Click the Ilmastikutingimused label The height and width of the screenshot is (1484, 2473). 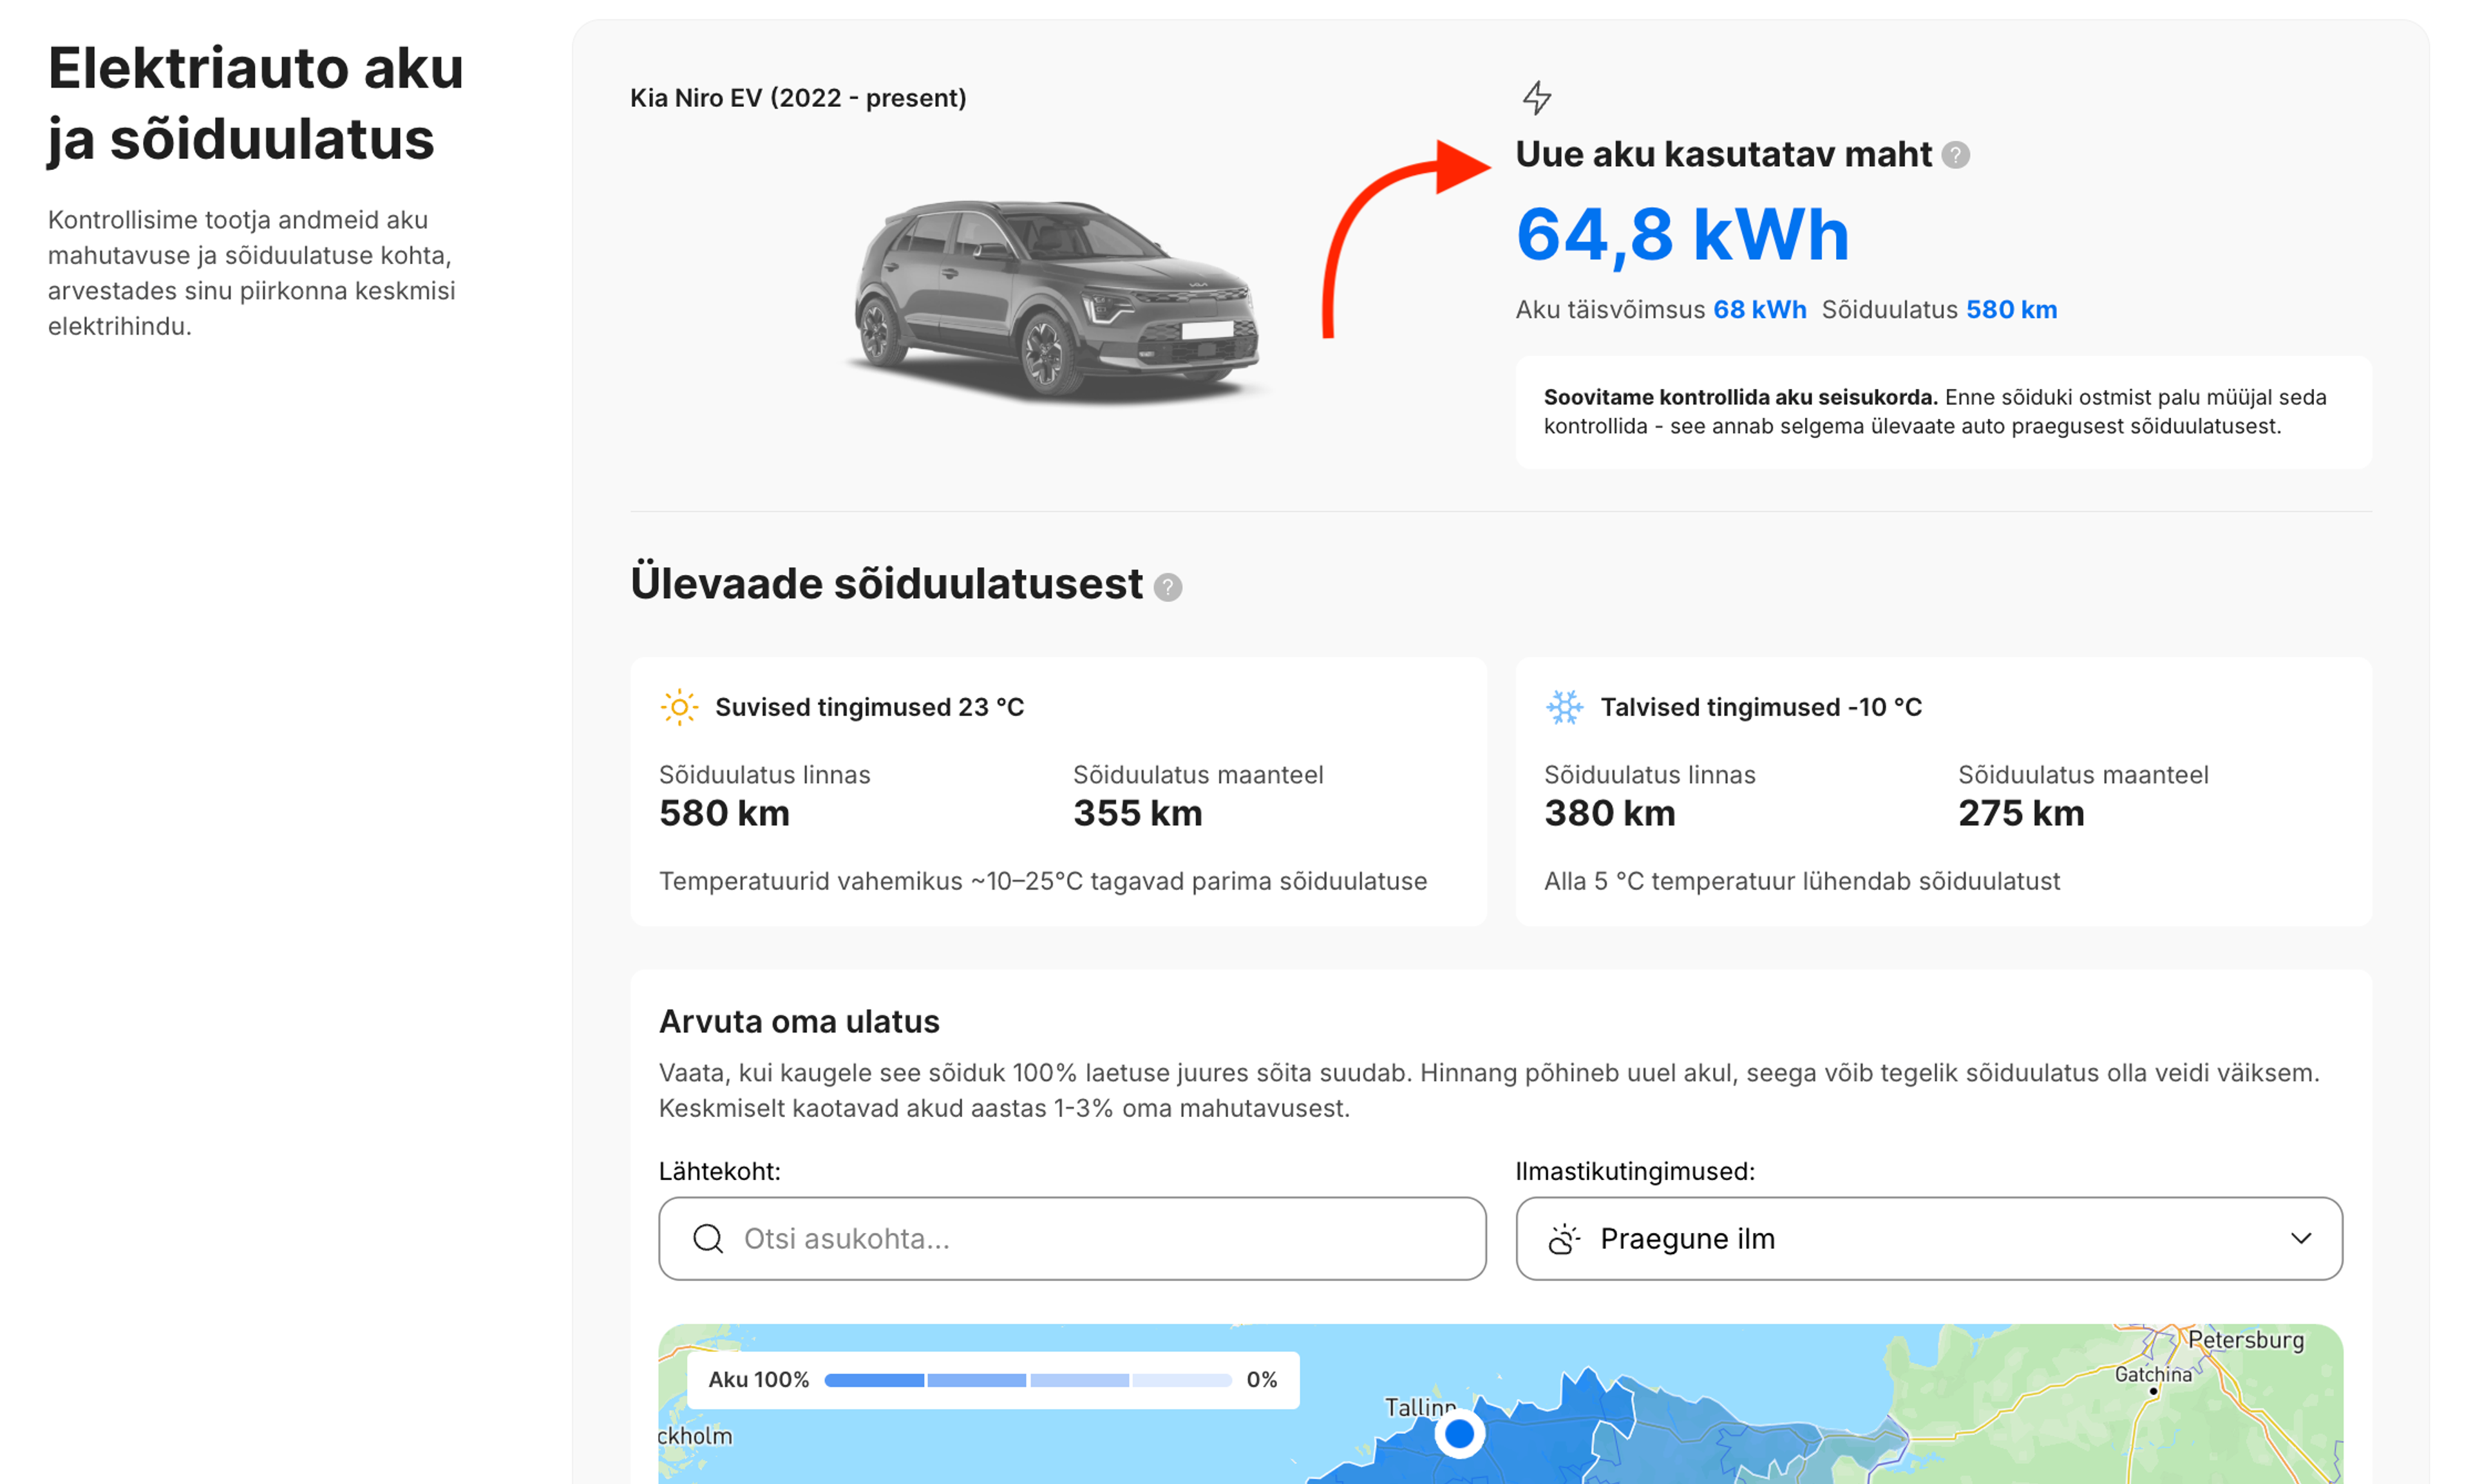(x=1635, y=1171)
